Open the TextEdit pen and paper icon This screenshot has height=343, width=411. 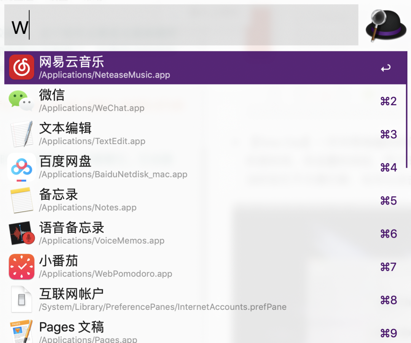pyautogui.click(x=22, y=134)
